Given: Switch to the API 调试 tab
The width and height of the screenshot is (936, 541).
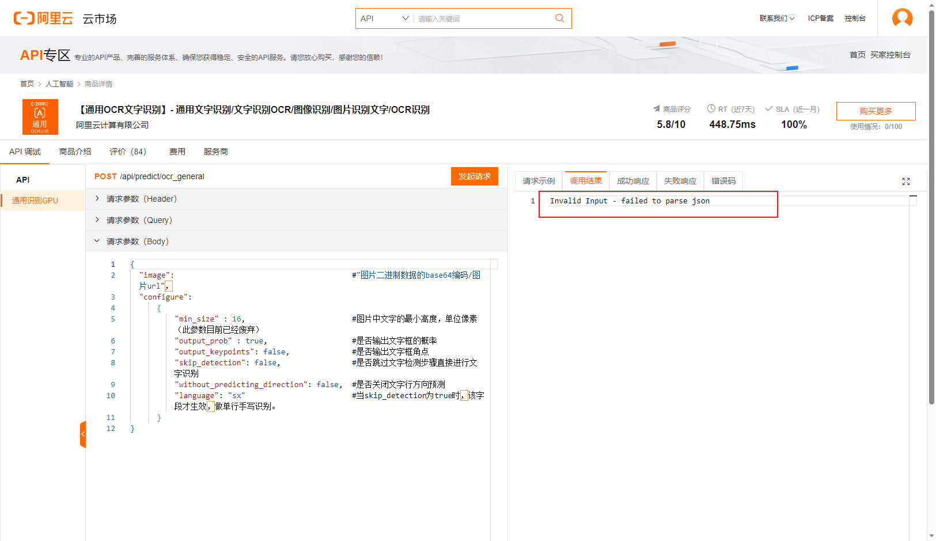Looking at the screenshot, I should click(25, 152).
